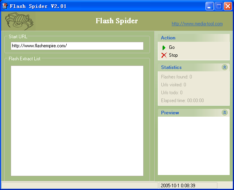Collapse the Preview panel chevron
This screenshot has height=190, width=234.
[225, 112]
